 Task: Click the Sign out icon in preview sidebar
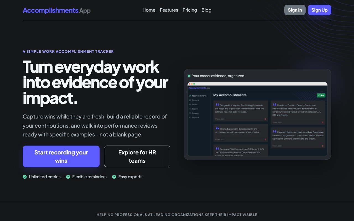(190, 117)
